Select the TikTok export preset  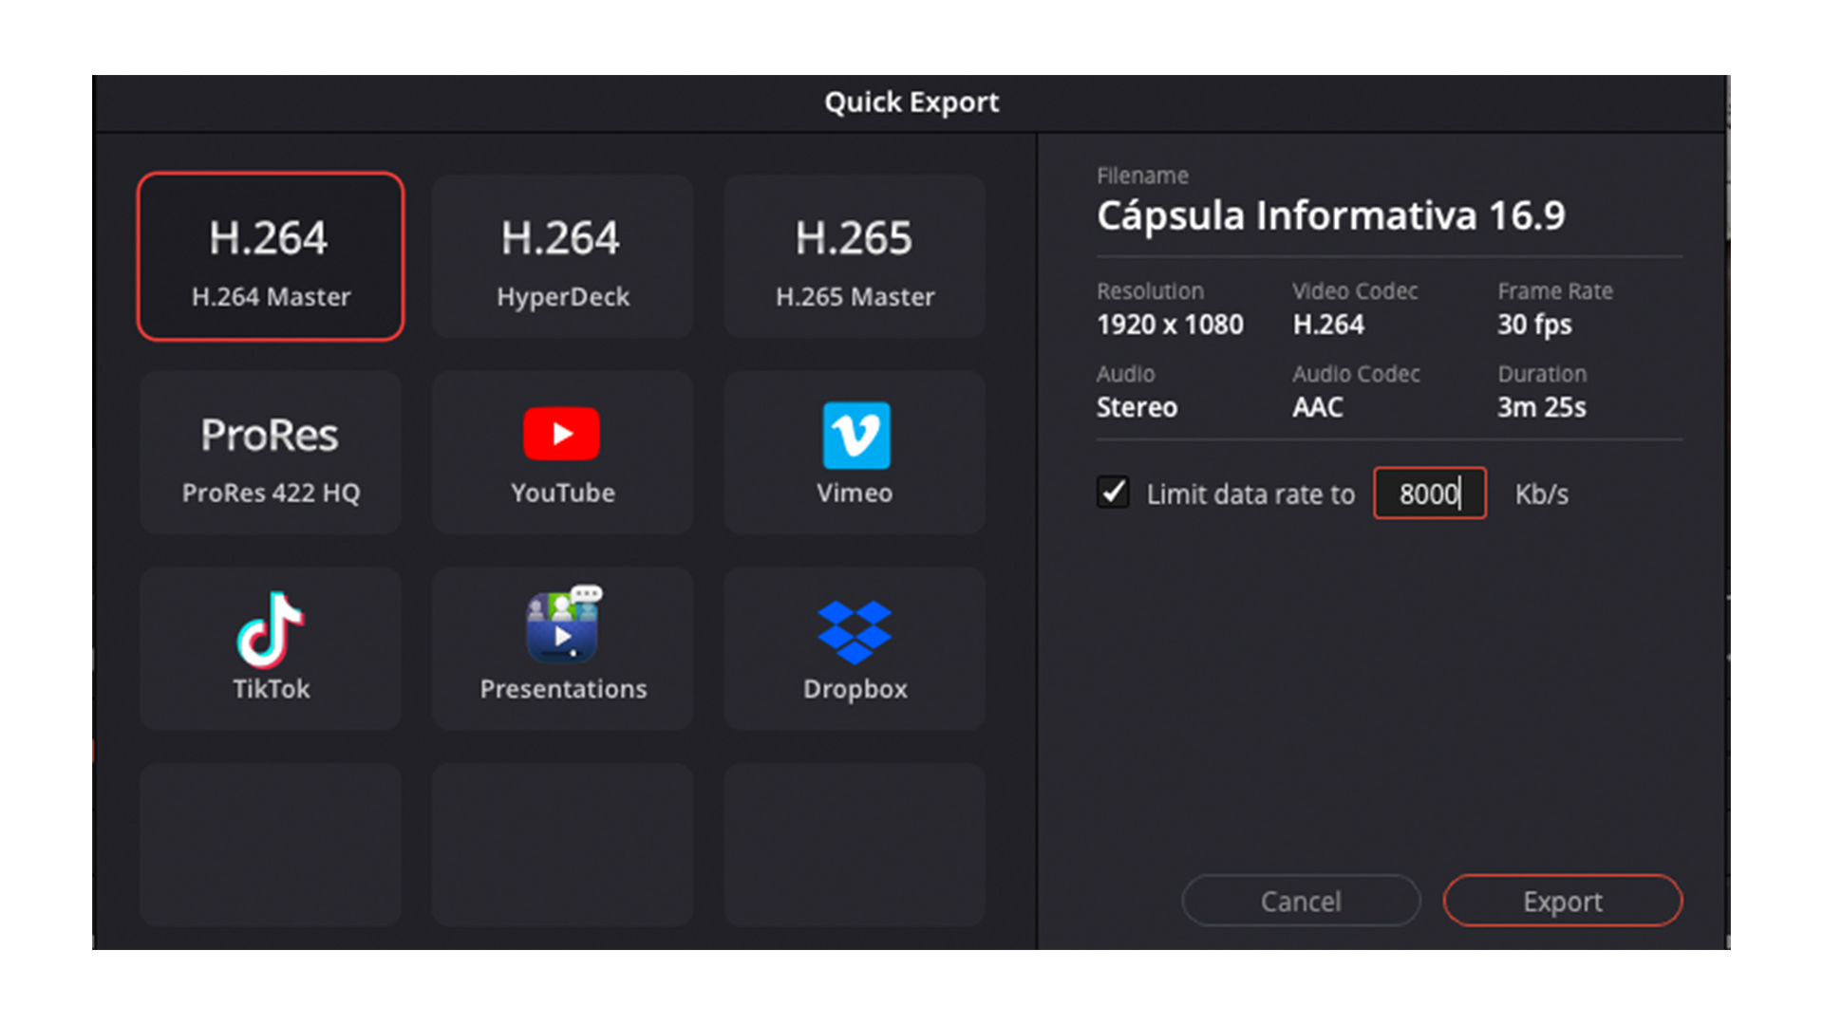click(271, 648)
